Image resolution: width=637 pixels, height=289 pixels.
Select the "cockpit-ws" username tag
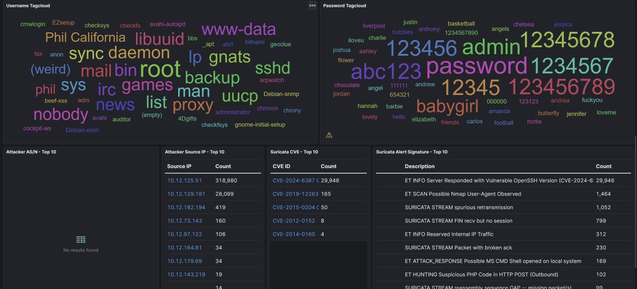coord(37,128)
